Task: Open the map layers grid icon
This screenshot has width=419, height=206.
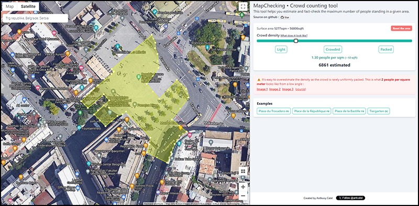Action: [x=242, y=171]
